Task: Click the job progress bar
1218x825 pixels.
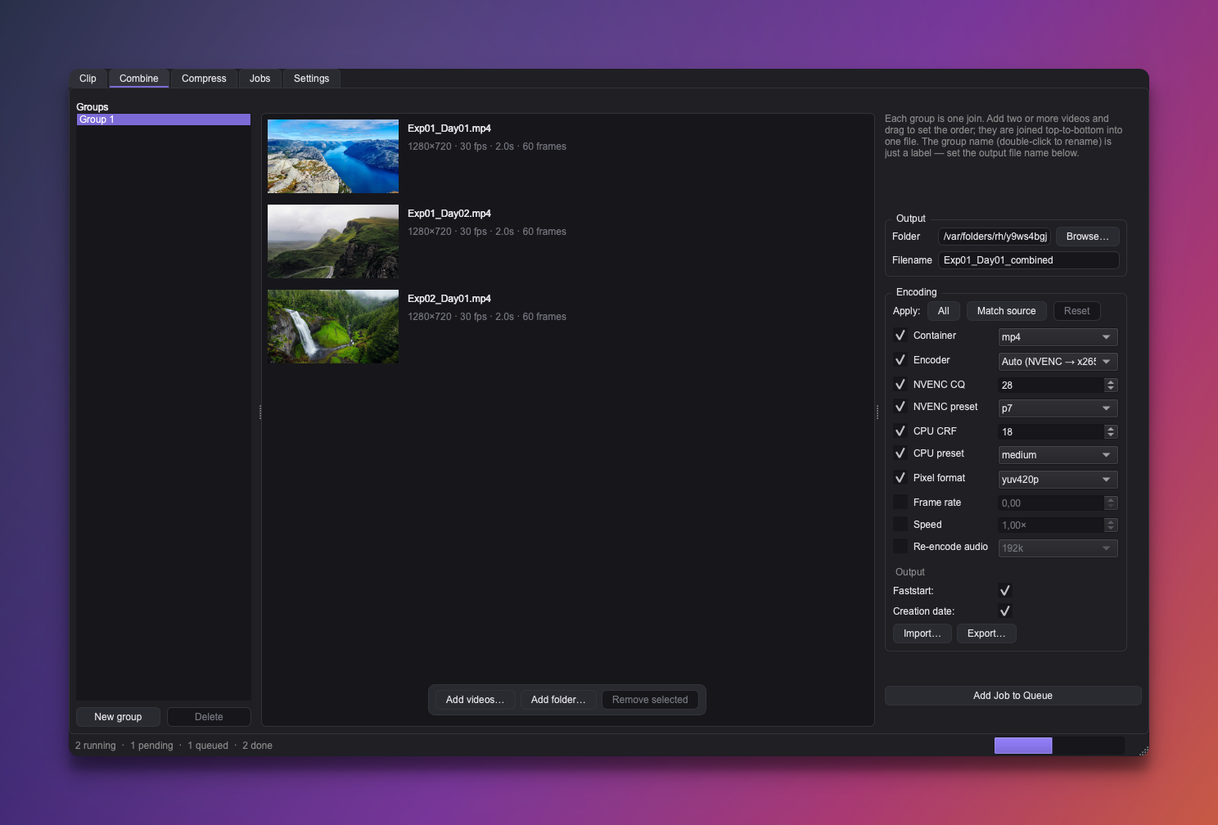Action: point(1059,746)
